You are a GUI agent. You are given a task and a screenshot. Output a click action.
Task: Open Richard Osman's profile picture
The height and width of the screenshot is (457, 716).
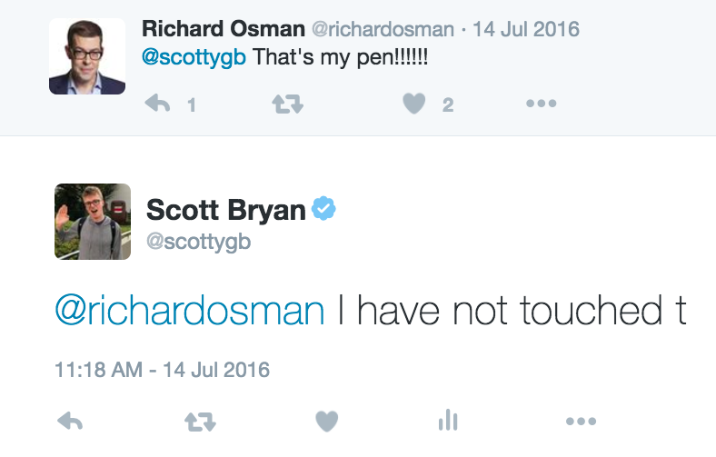[87, 56]
